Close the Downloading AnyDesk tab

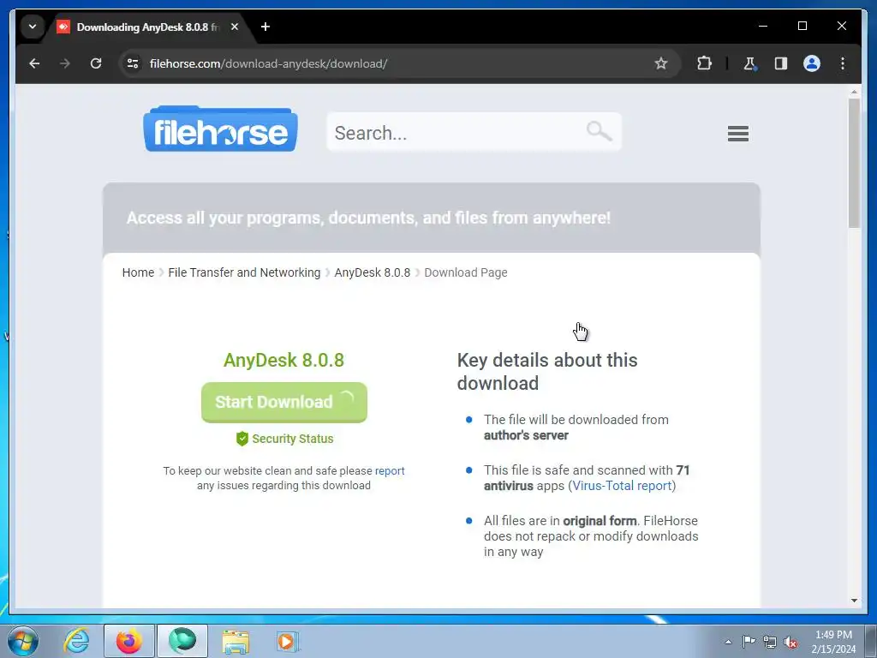(x=235, y=27)
